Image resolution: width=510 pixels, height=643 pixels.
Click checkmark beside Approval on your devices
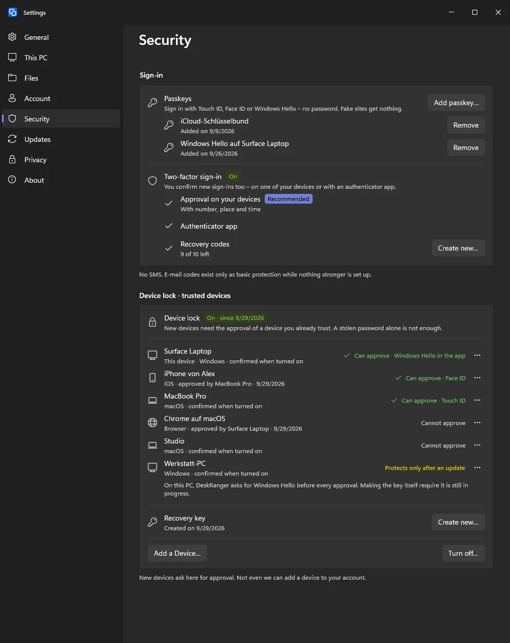click(x=169, y=203)
